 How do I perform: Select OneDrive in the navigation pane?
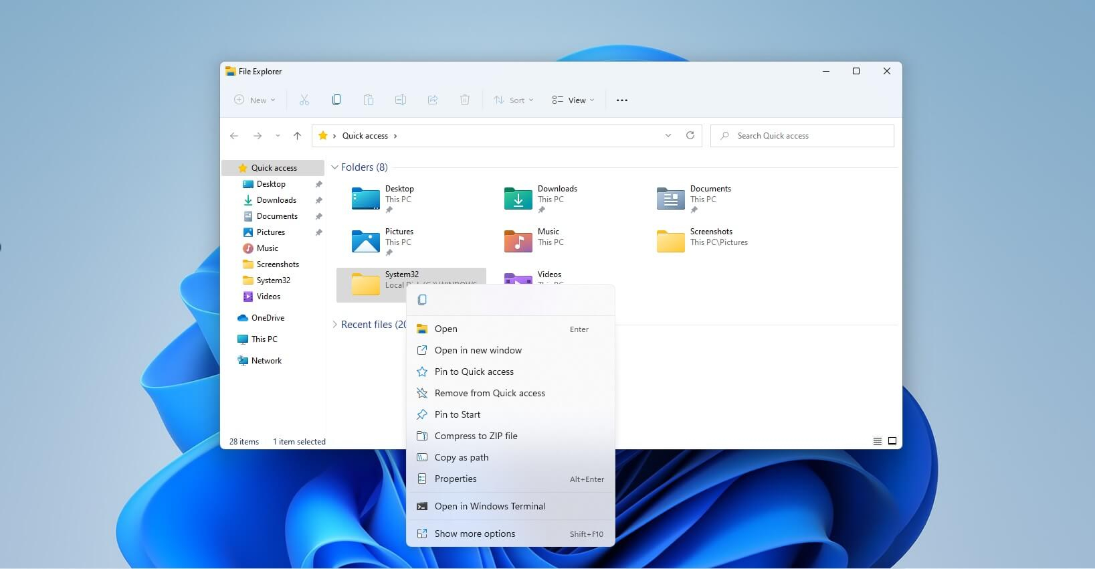point(268,318)
